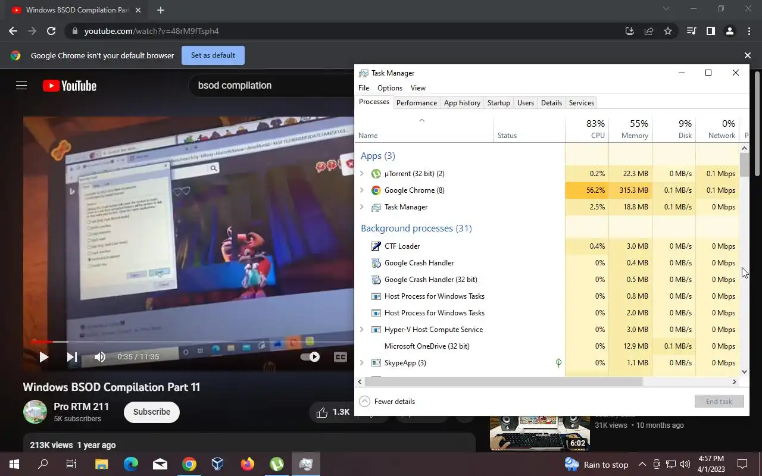Image resolution: width=762 pixels, height=476 pixels.
Task: Open YouTube hamburger guide menu
Action: coord(21,86)
